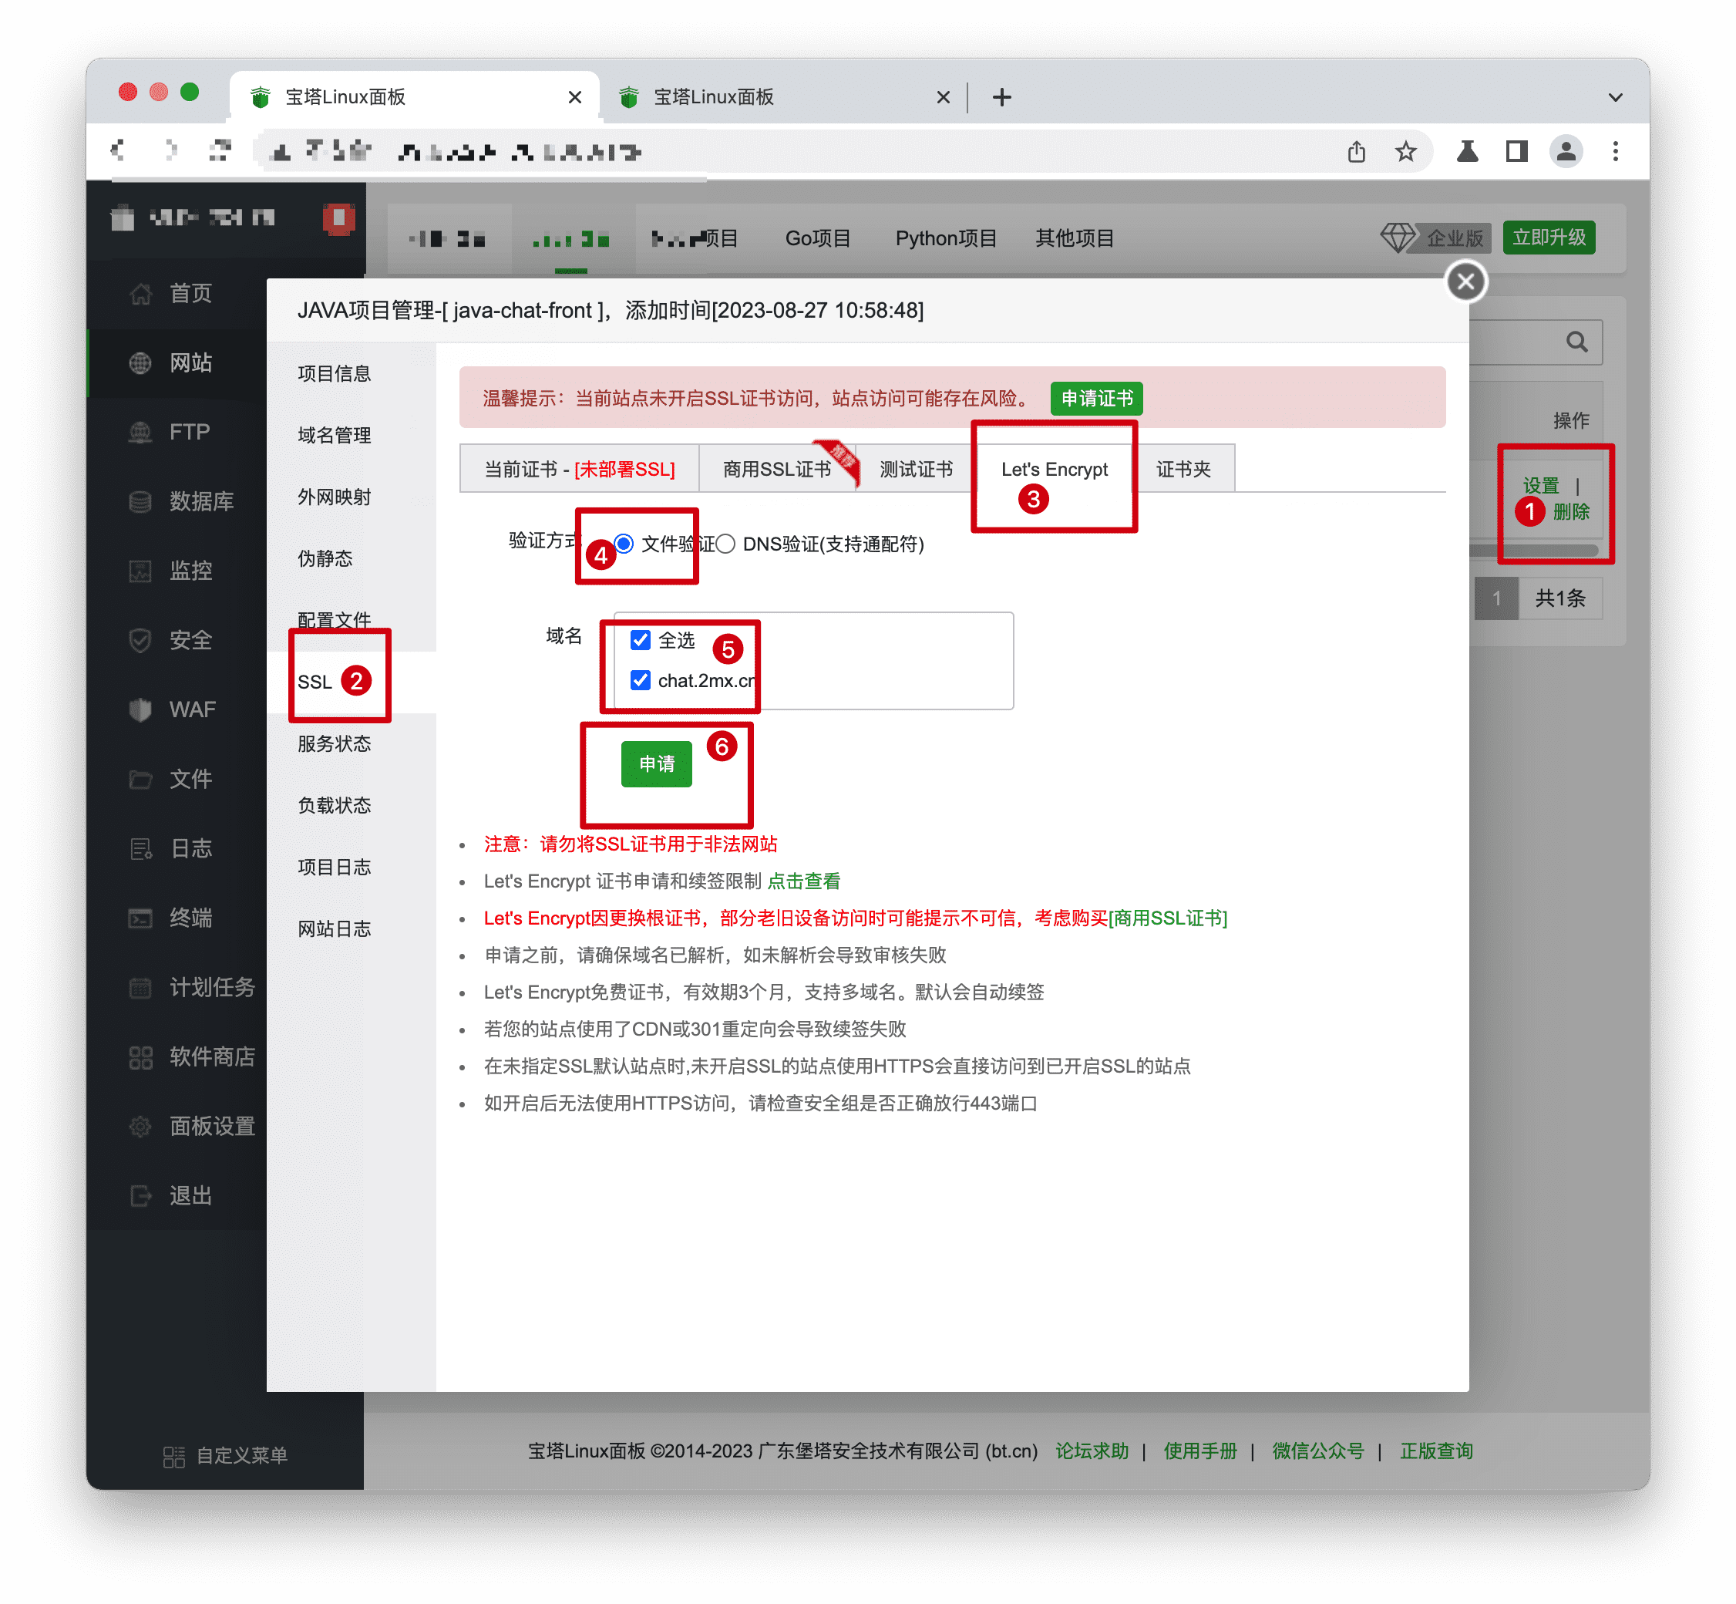Select the DNS verification radio option

pyautogui.click(x=726, y=544)
